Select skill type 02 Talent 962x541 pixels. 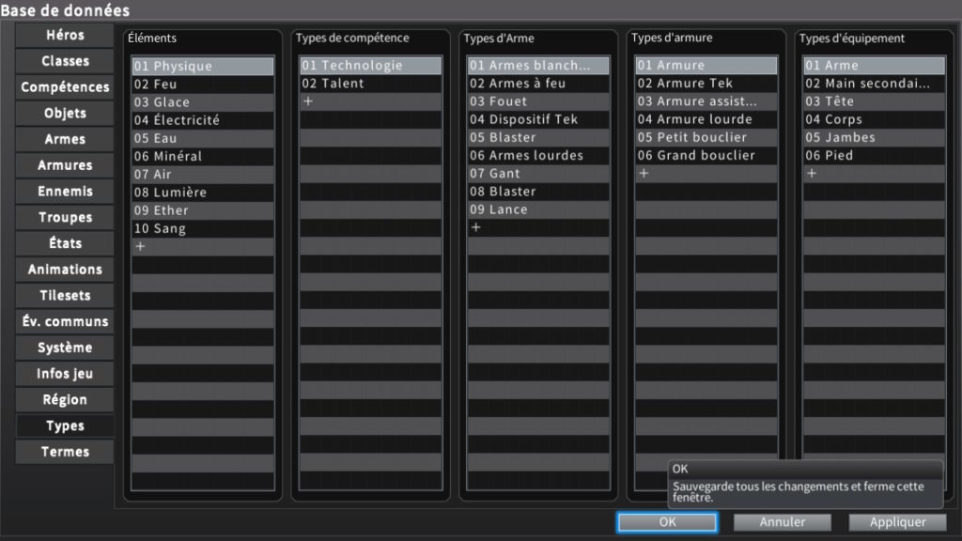tap(370, 84)
